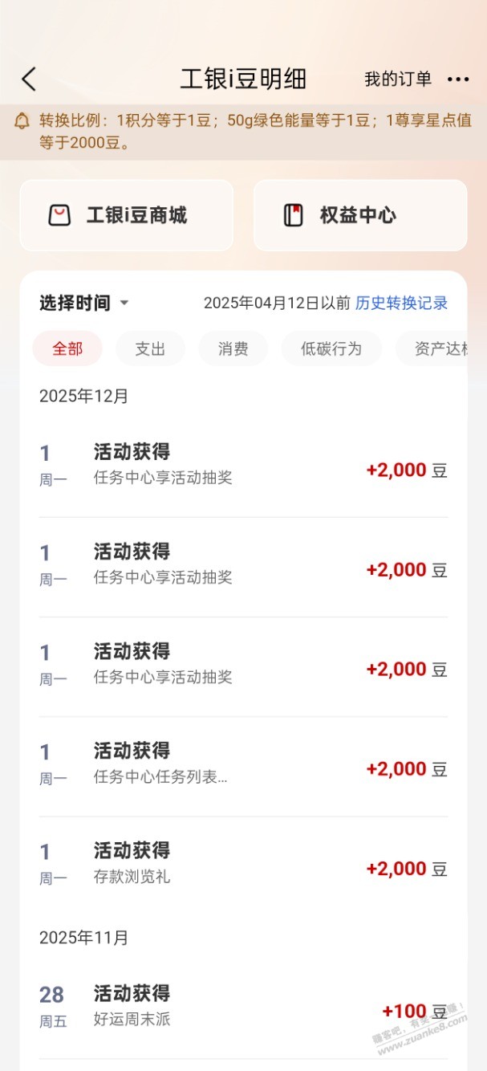Viewport: 487px width, 1071px height.
Task: Select the 全部 filter tab
Action: coord(67,348)
